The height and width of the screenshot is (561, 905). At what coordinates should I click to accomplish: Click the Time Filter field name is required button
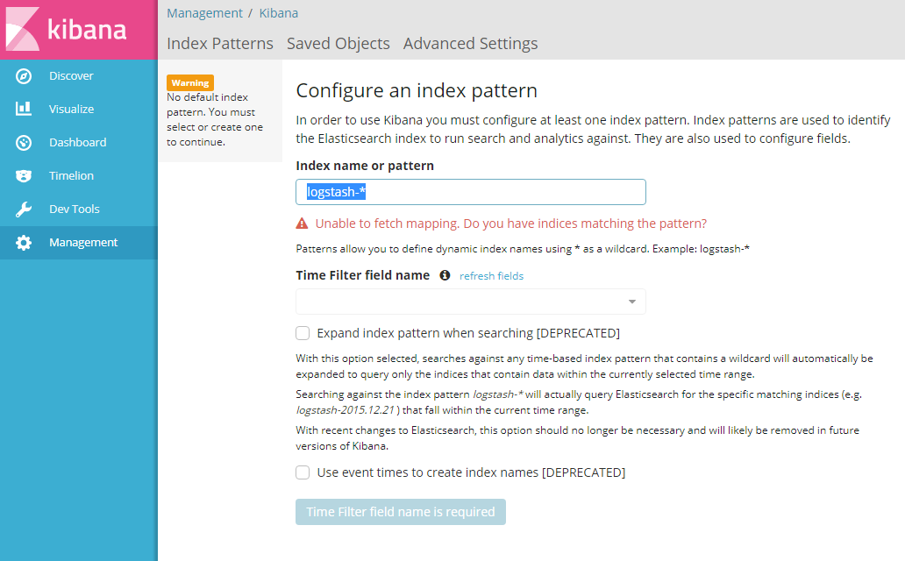[x=401, y=512]
